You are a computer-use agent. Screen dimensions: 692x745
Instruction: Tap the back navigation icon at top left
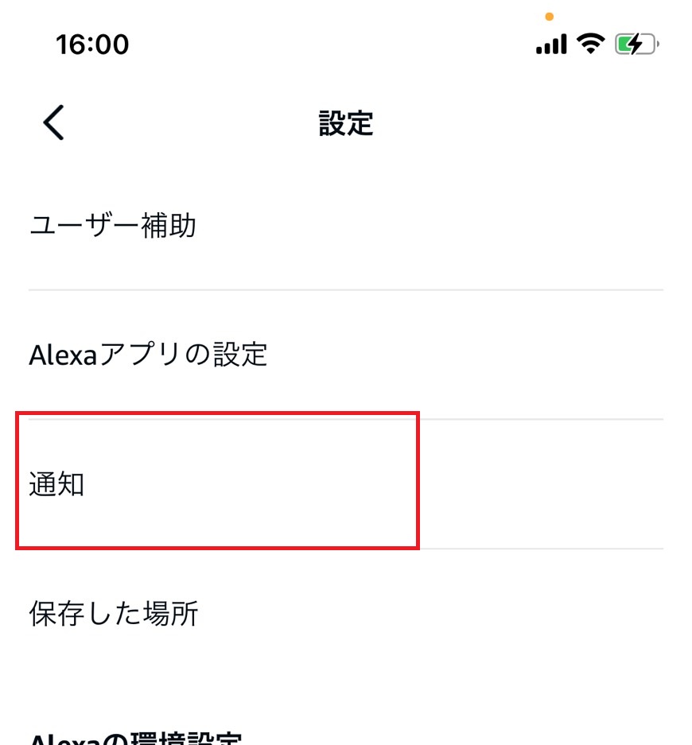51,123
